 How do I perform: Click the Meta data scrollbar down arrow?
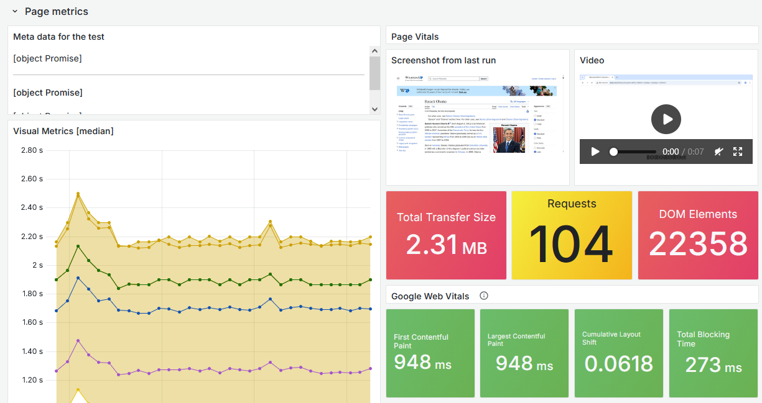pyautogui.click(x=374, y=109)
